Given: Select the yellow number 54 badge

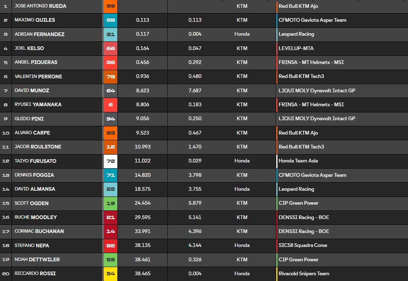Looking at the screenshot, I should (110, 274).
